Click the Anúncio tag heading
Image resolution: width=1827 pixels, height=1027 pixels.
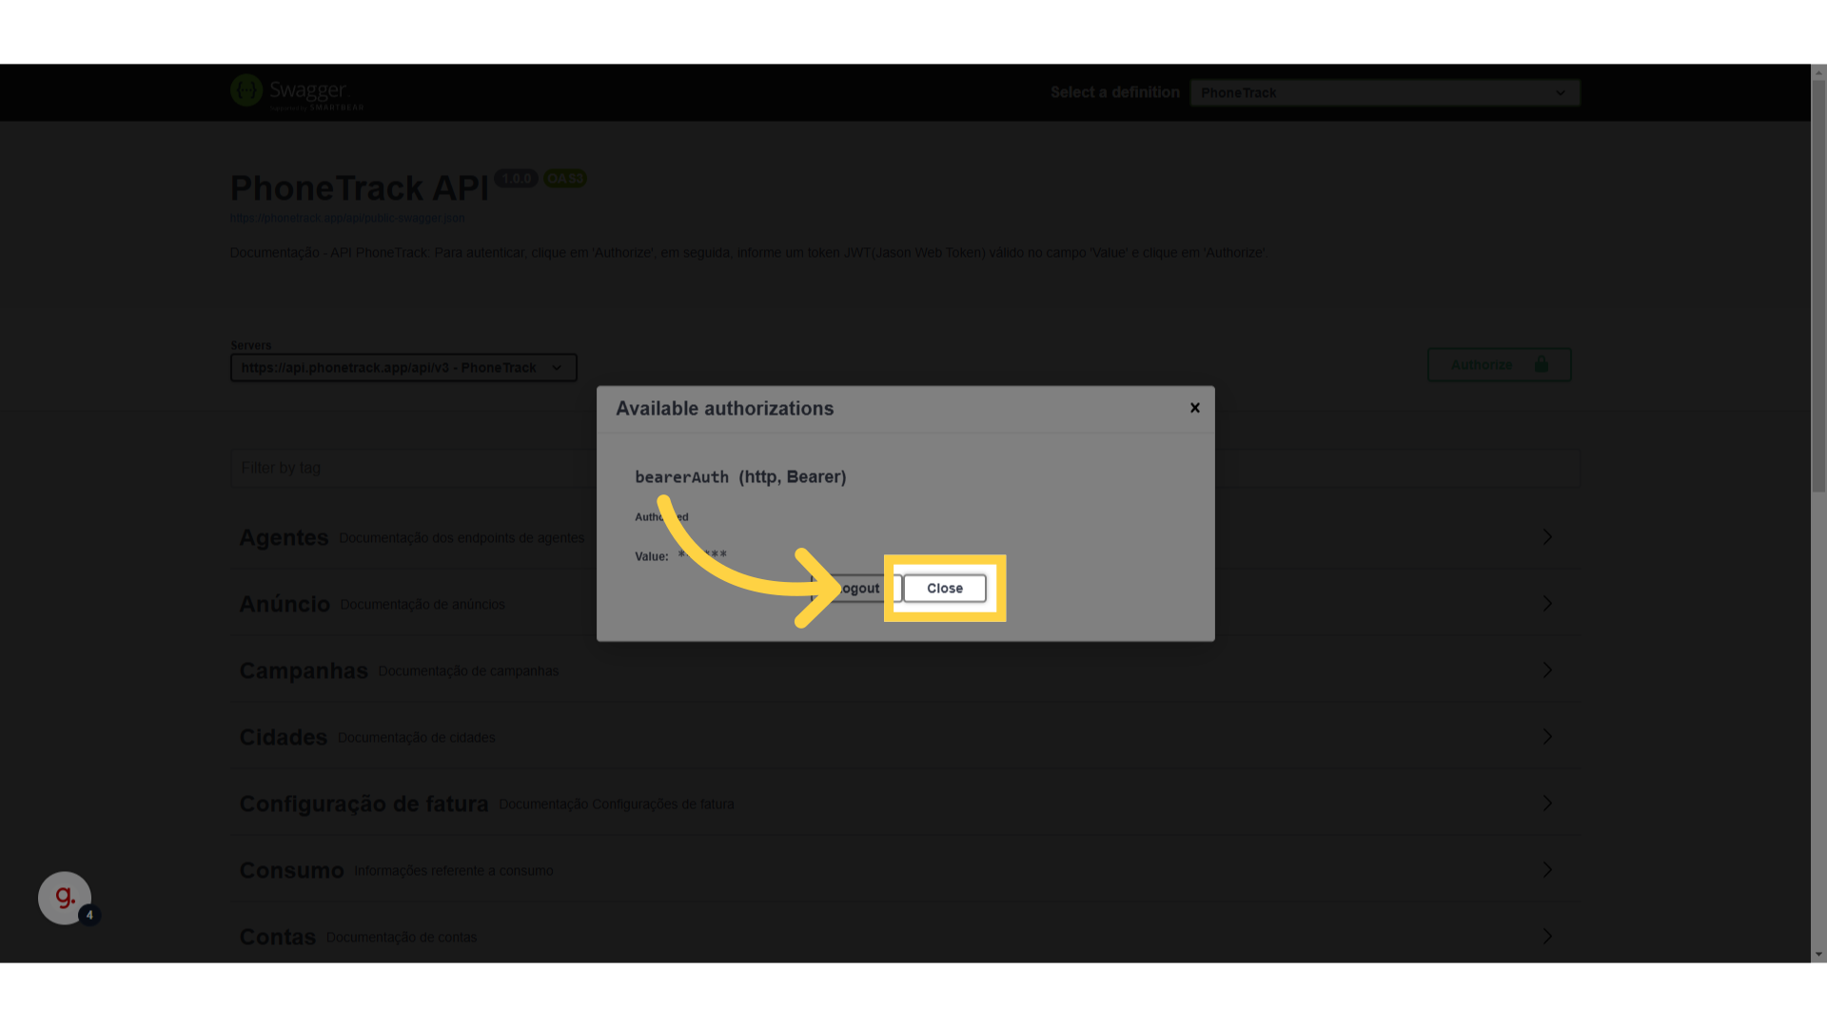285,604
